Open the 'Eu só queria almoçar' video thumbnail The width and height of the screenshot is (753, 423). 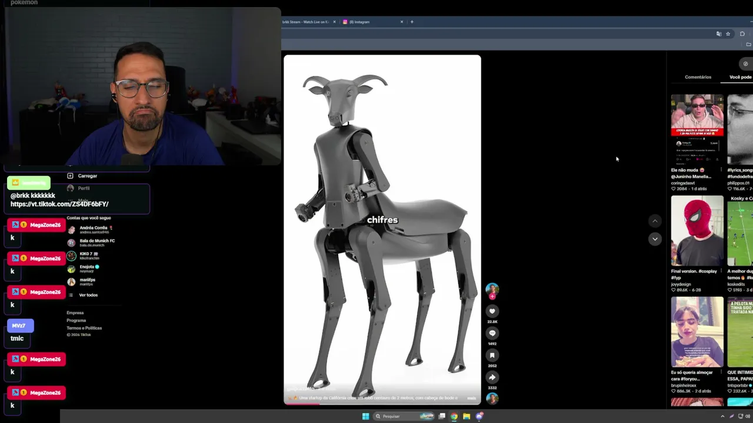(x=697, y=331)
